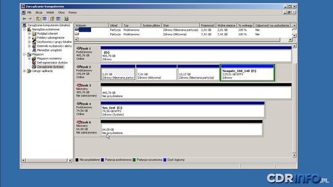Click the Dysk 2 disk icon
The image size is (333, 187).
point(79,67)
